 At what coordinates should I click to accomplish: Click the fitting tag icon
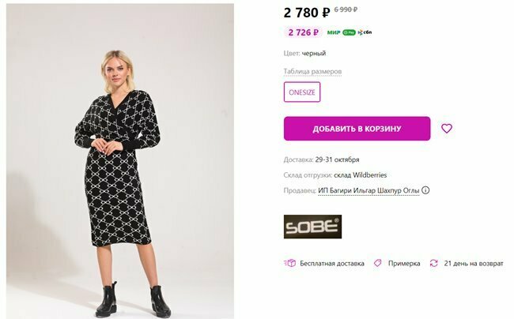point(378,263)
